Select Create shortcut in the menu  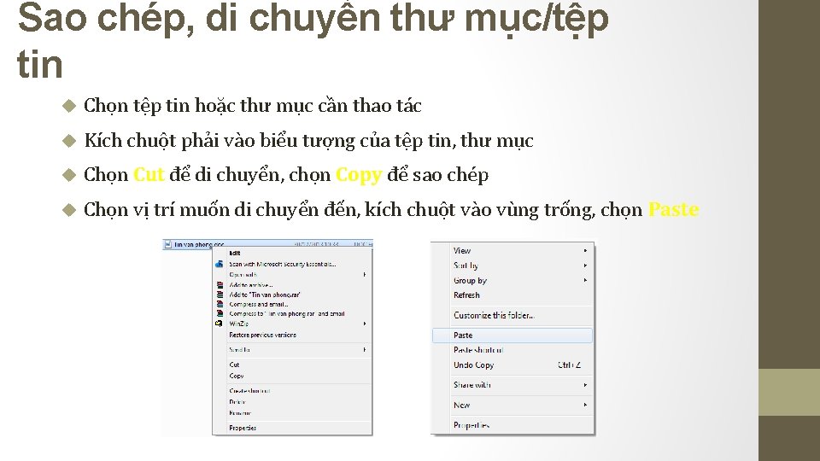pyautogui.click(x=250, y=391)
